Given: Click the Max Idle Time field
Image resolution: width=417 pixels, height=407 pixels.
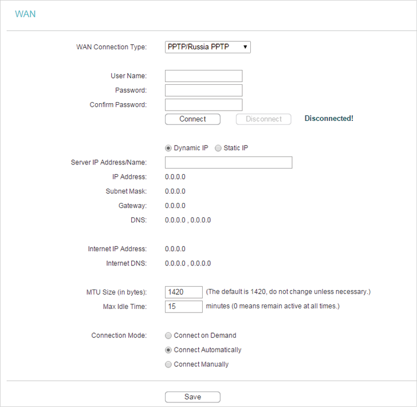Looking at the screenshot, I should click(184, 306).
